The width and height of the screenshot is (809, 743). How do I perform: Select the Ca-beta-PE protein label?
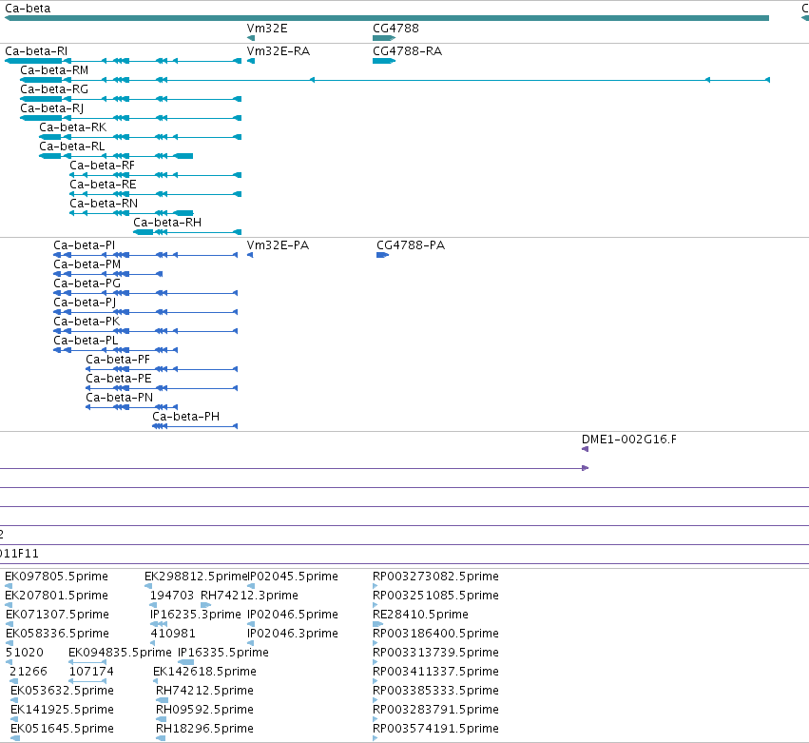pos(119,379)
